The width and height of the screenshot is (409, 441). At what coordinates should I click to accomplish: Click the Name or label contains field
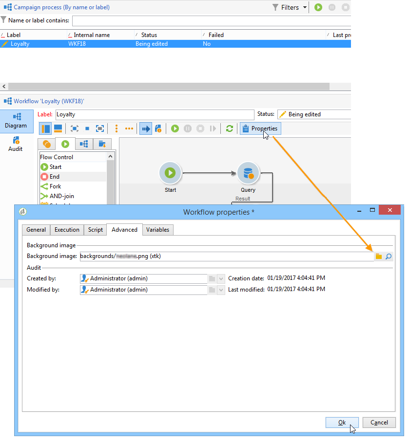pos(211,21)
